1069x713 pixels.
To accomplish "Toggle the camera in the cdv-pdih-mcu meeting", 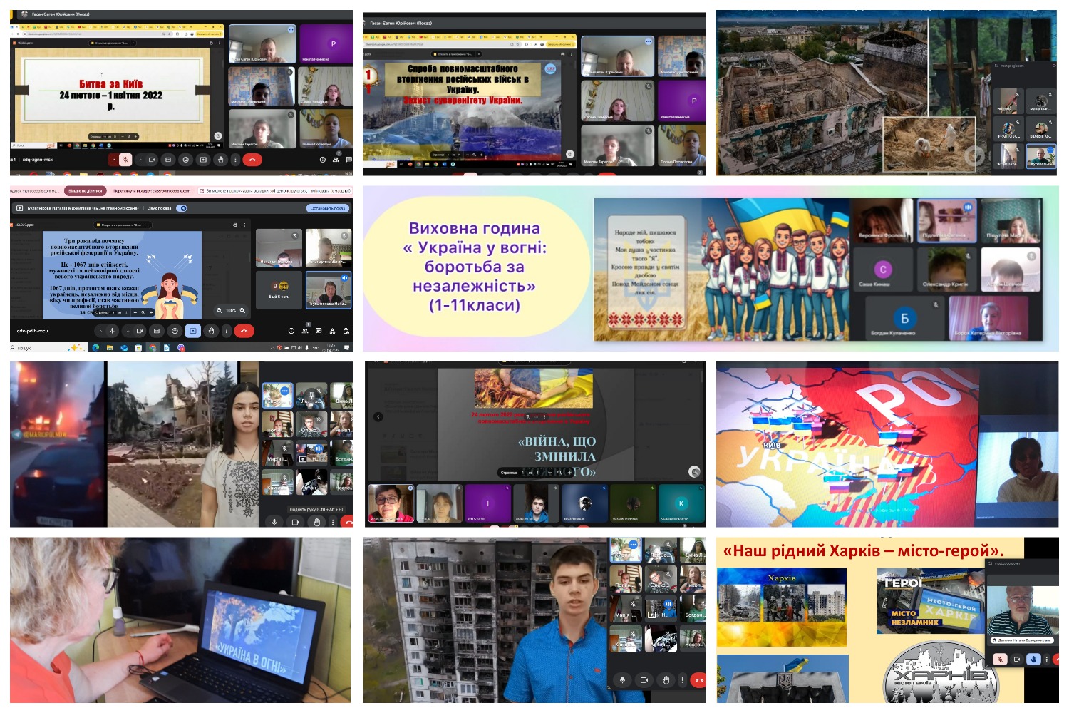I will pyautogui.click(x=139, y=331).
